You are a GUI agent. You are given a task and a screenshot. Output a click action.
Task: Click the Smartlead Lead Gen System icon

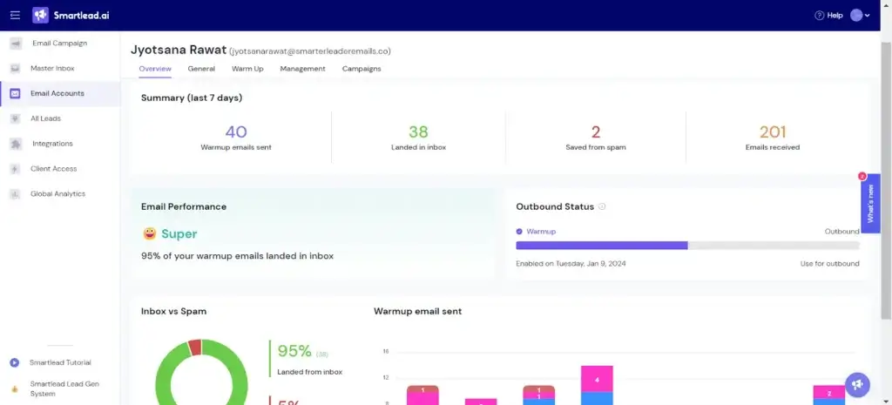coord(15,389)
